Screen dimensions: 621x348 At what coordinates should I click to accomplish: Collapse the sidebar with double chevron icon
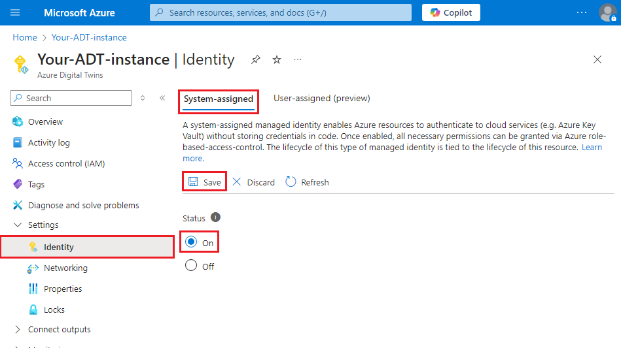tap(162, 98)
